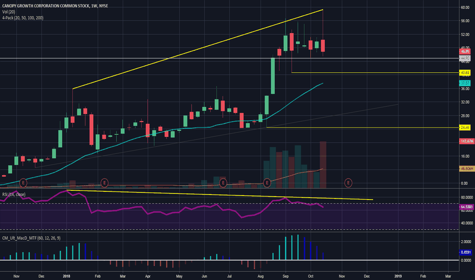Select the Vol (20) indicator label
This screenshot has height=280, width=475.
(9, 12)
